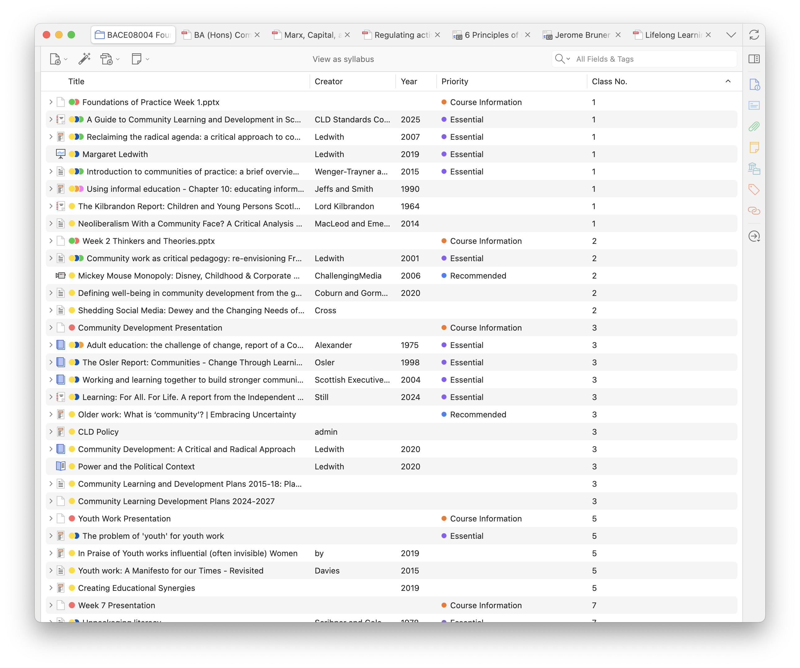This screenshot has width=800, height=668.
Task: Click the New Note toolbar icon
Action: pyautogui.click(x=136, y=59)
